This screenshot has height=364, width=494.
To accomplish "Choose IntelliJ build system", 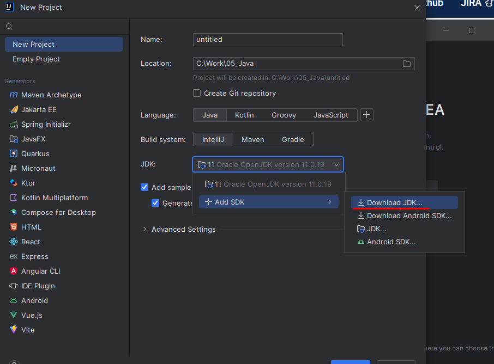I will 213,140.
